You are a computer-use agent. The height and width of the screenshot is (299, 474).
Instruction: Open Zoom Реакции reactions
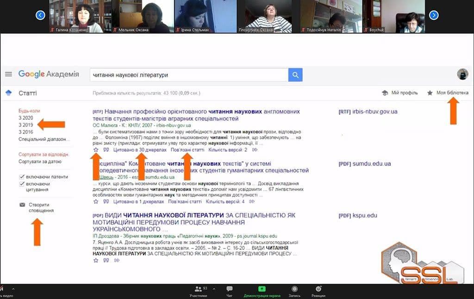[x=318, y=292]
